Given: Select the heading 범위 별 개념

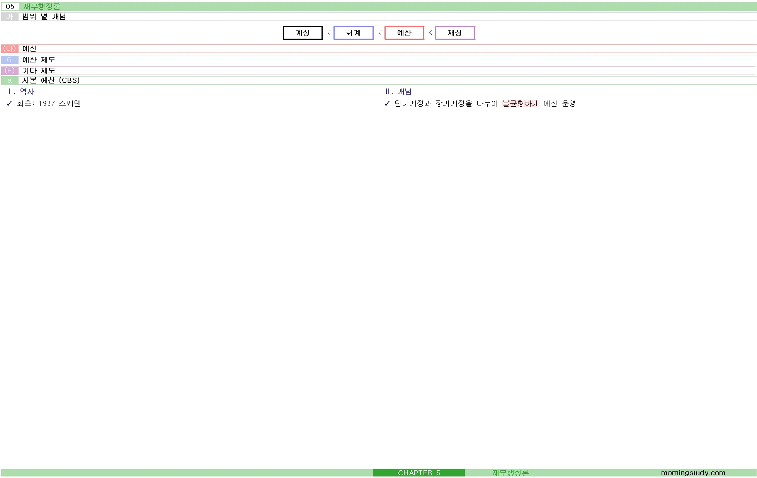Looking at the screenshot, I should coord(44,17).
